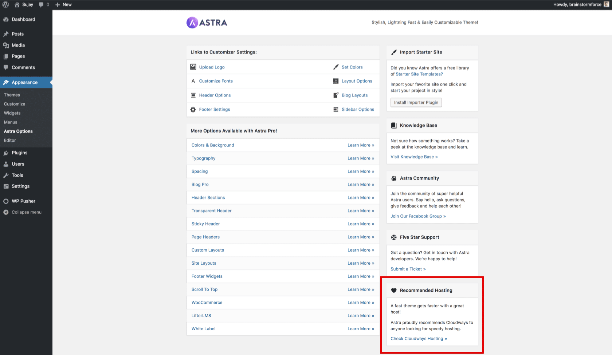The height and width of the screenshot is (355, 612).
Task: Open Blog Layouts link
Action: pos(355,95)
